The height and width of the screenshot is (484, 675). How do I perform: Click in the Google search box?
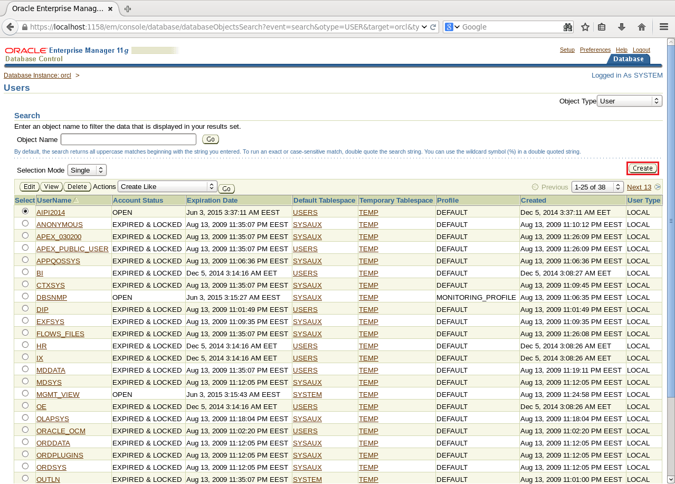(512, 27)
